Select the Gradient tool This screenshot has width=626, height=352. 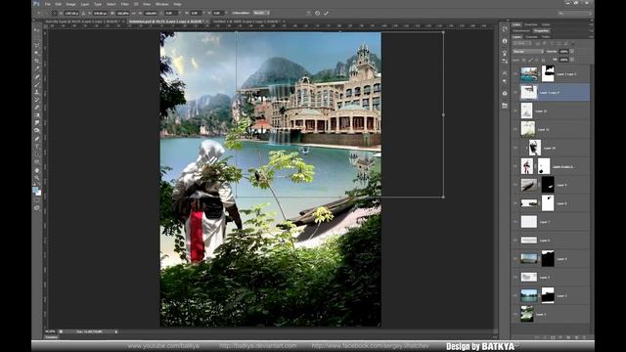(37, 115)
